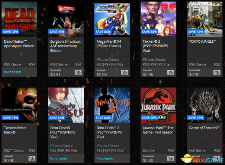Open Tekken 2 title link
The height and width of the screenshot is (165, 225).
(155, 46)
